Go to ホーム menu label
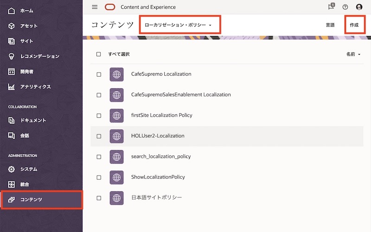Screen dimensions: 371x232 point(27,11)
